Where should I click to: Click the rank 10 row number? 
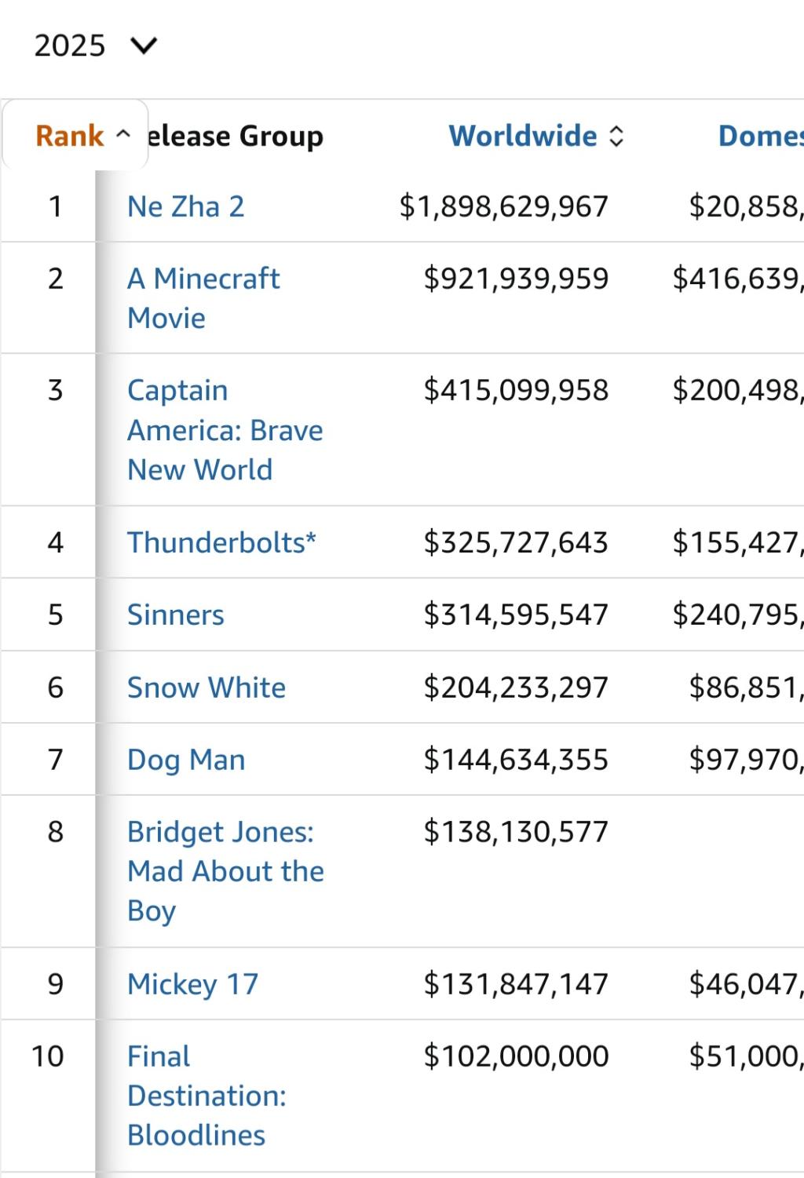(47, 1056)
